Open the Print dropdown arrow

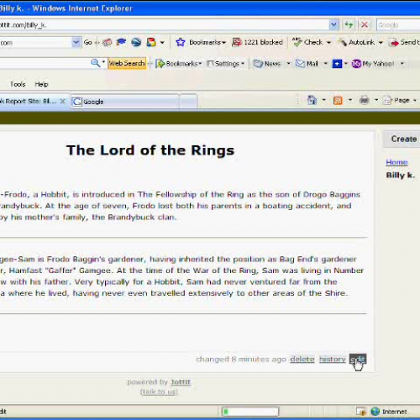pyautogui.click(x=376, y=100)
